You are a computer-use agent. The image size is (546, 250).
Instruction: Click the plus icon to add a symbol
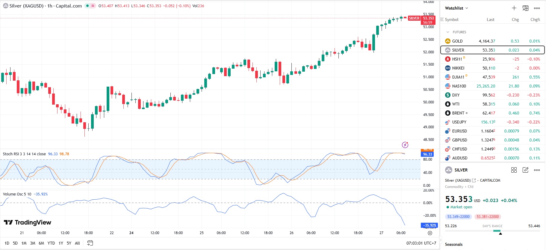coord(514,8)
